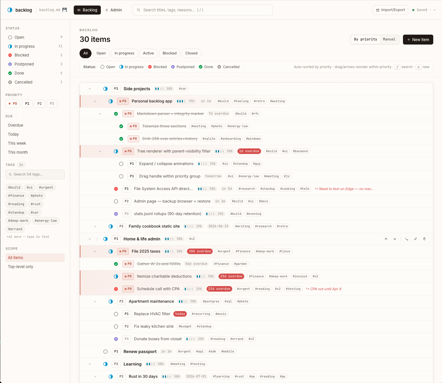The height and width of the screenshot is (383, 442).
Task: Focus the Search 54 tags field
Action: [35, 174]
